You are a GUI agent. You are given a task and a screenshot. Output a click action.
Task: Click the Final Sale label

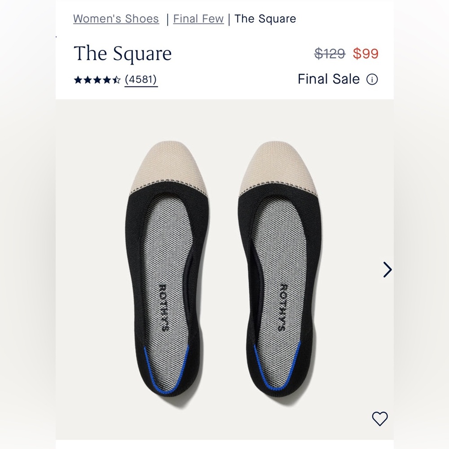[329, 79]
